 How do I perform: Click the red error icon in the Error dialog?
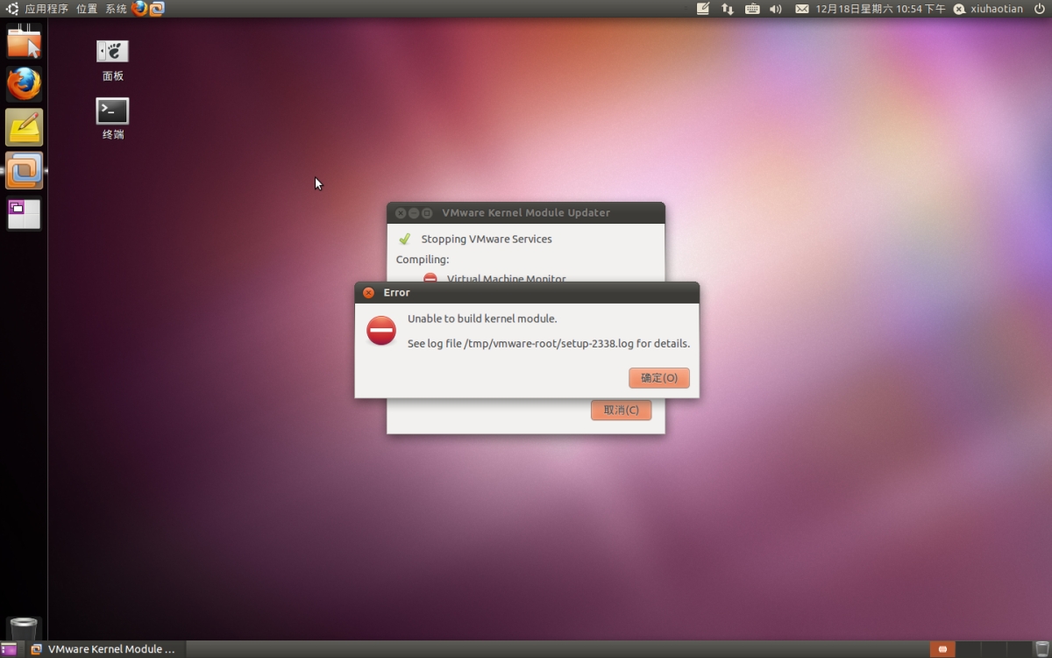pyautogui.click(x=381, y=331)
